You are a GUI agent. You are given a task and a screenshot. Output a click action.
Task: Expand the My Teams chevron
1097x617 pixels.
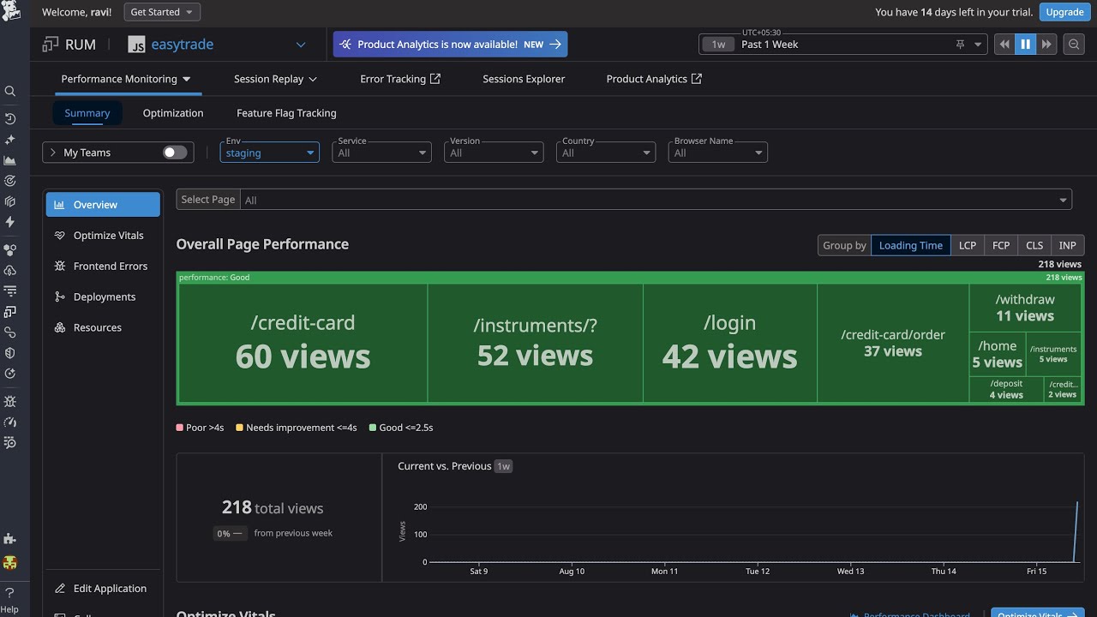tap(53, 153)
